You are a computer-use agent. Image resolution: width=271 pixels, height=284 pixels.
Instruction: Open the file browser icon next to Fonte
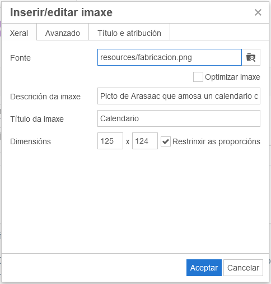251,57
